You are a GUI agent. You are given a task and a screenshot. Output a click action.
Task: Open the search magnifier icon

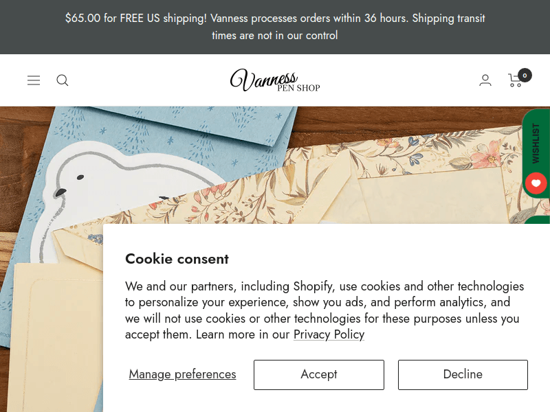[63, 80]
